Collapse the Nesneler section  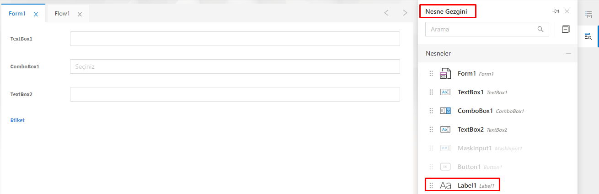click(568, 53)
